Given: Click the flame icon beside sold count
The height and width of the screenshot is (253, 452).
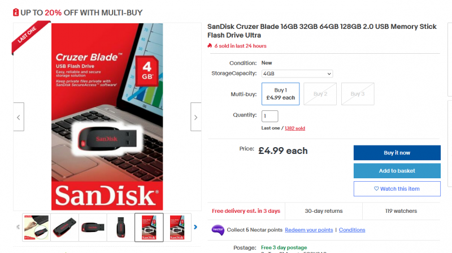Looking at the screenshot, I should 210,46.
